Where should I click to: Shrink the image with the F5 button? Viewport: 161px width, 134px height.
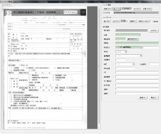coord(106,21)
